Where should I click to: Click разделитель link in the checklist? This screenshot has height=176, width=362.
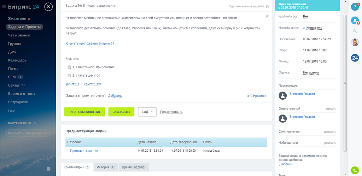click(x=93, y=83)
